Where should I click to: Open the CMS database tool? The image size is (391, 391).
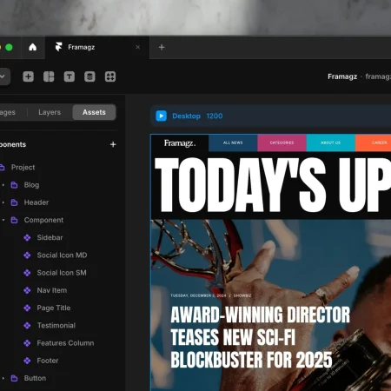click(89, 76)
